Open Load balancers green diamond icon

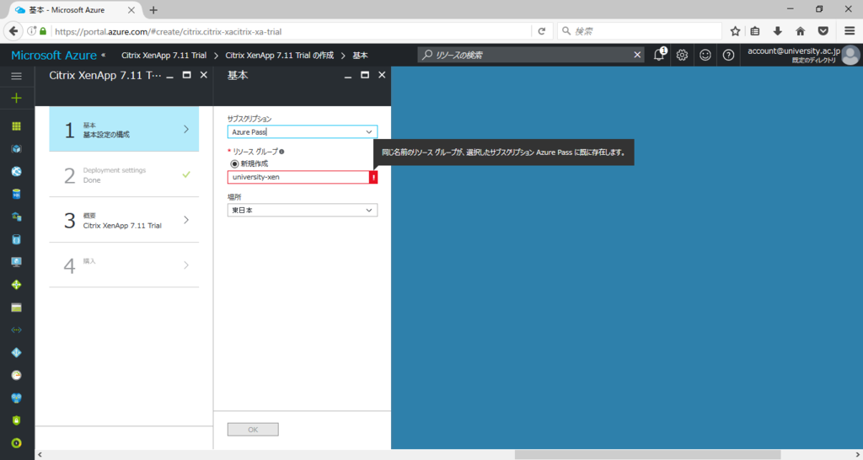point(17,285)
